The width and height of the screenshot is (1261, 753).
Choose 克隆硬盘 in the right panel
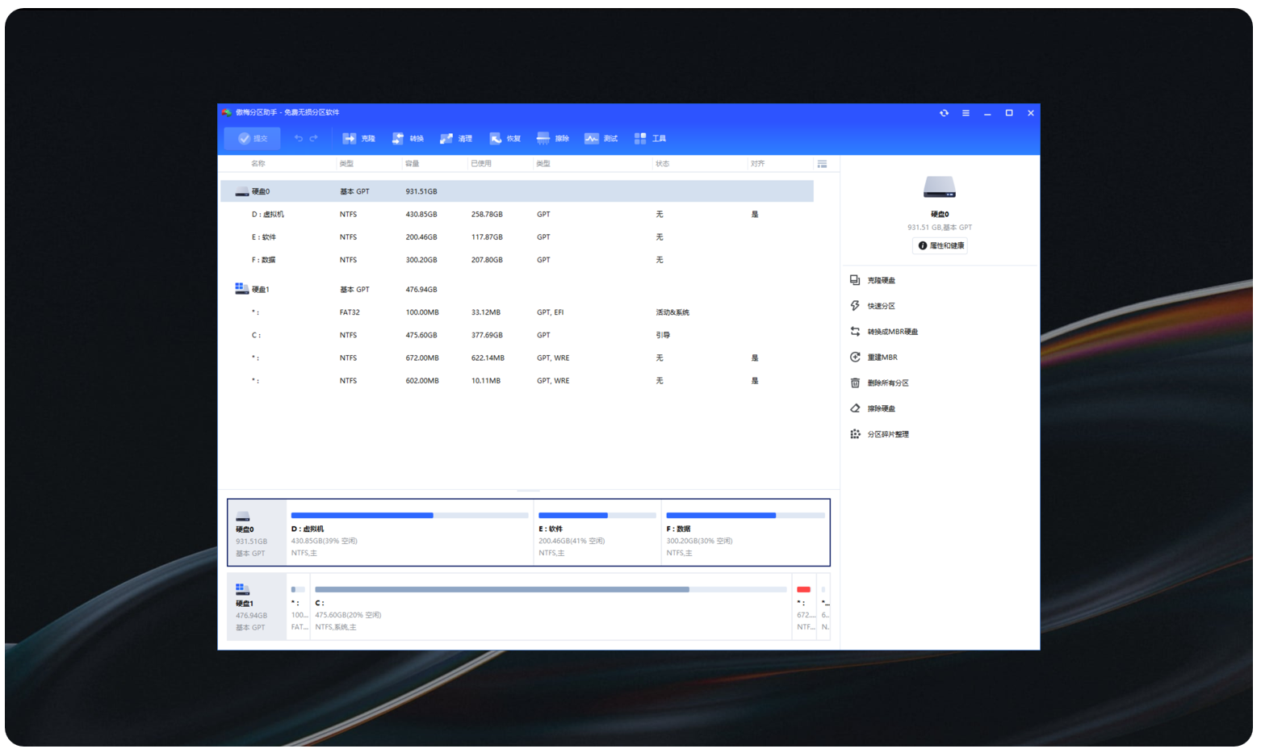(881, 281)
